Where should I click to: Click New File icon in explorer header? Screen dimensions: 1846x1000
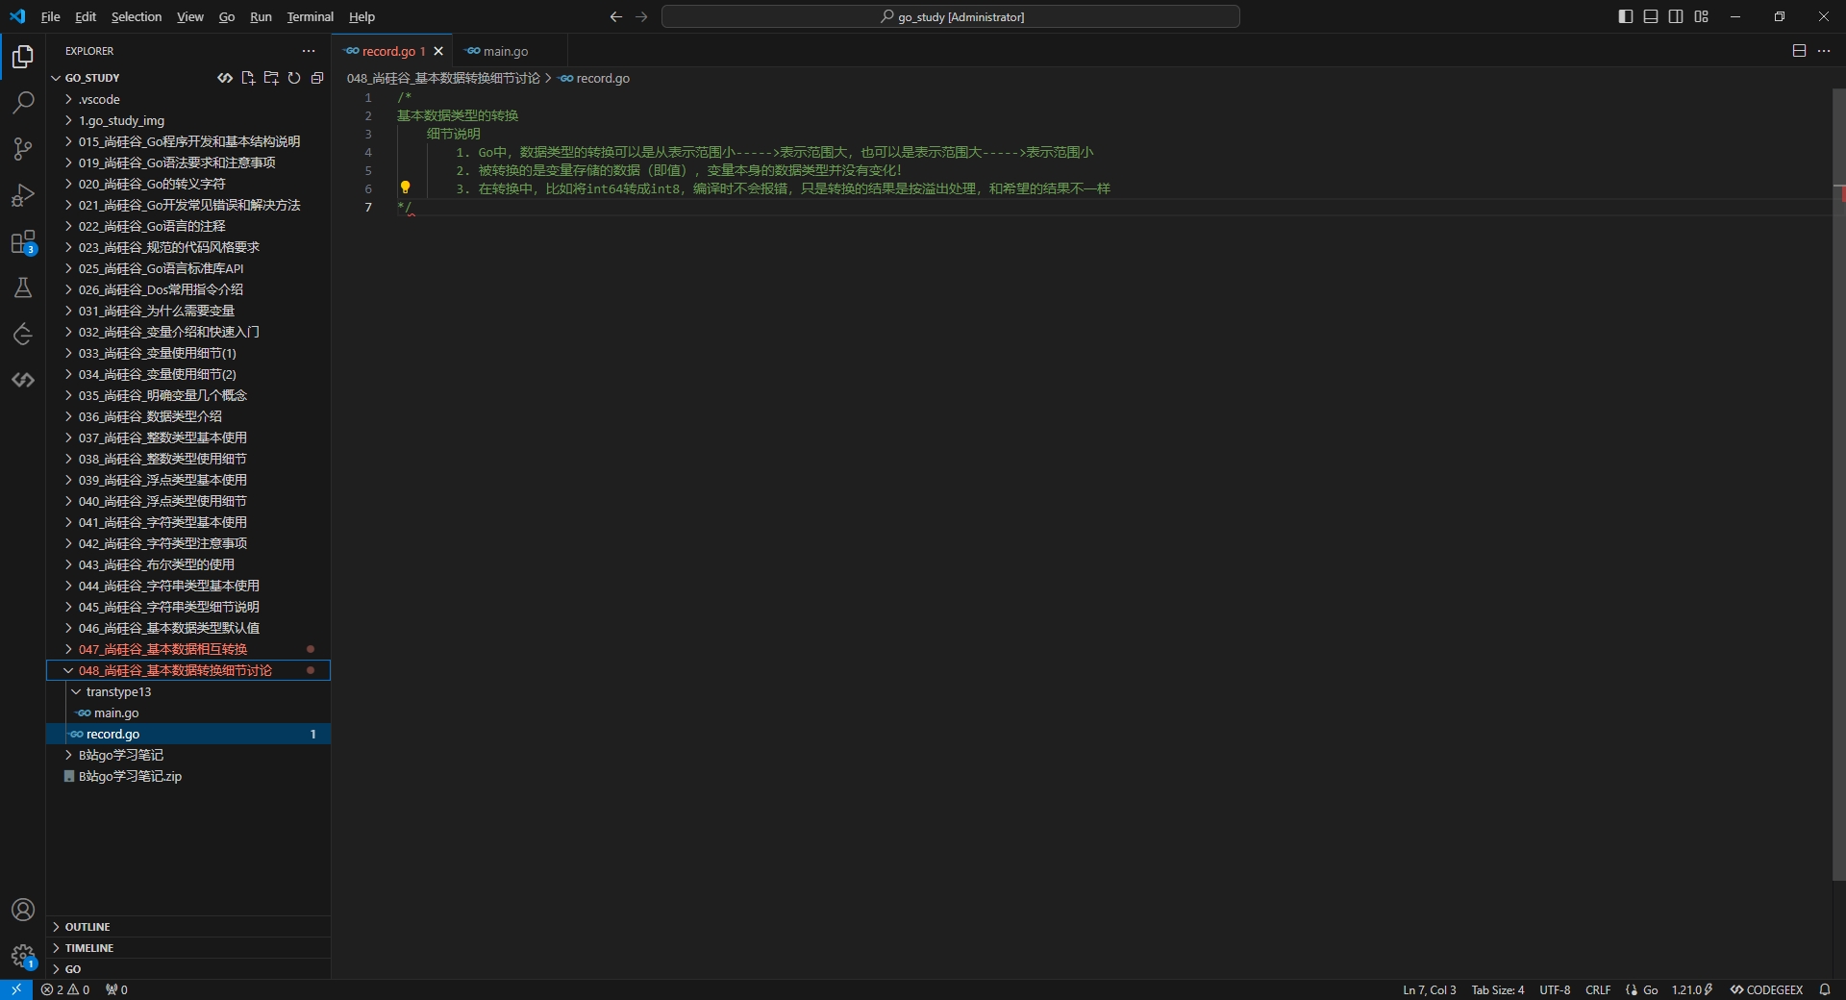pos(248,78)
